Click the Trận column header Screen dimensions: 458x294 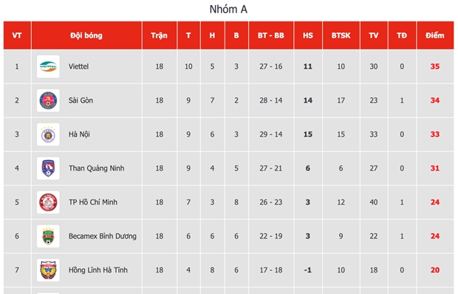coord(159,35)
